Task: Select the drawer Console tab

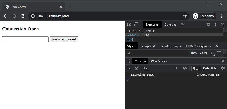Action: coord(140,61)
